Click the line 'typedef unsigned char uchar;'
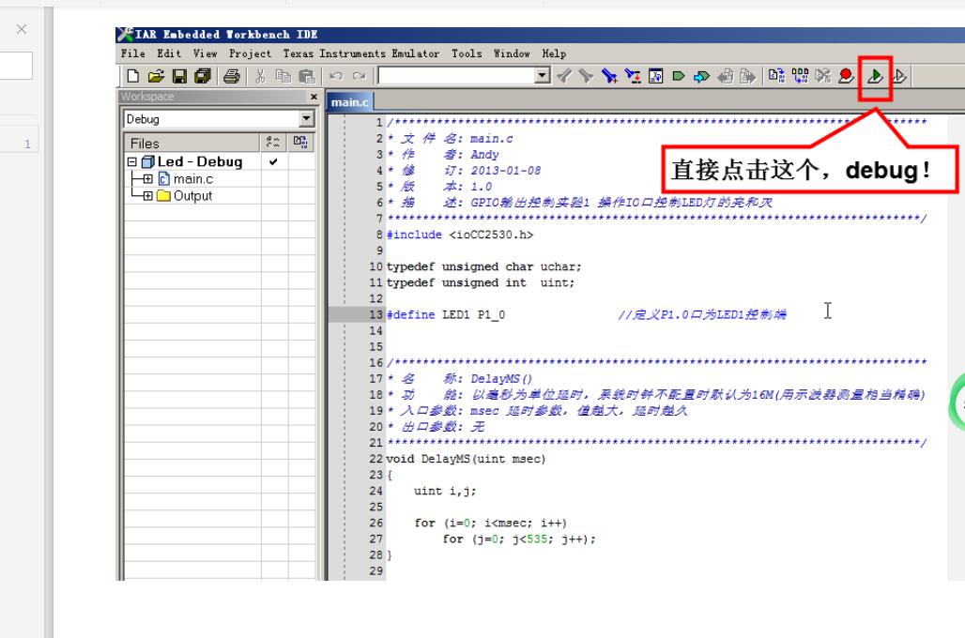965x638 pixels. (x=483, y=267)
